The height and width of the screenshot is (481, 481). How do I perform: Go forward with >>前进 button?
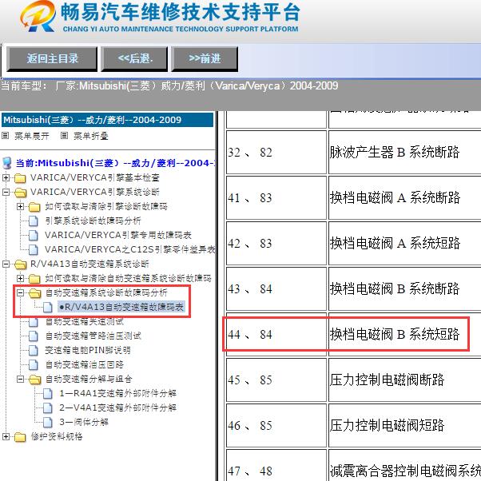[205, 59]
